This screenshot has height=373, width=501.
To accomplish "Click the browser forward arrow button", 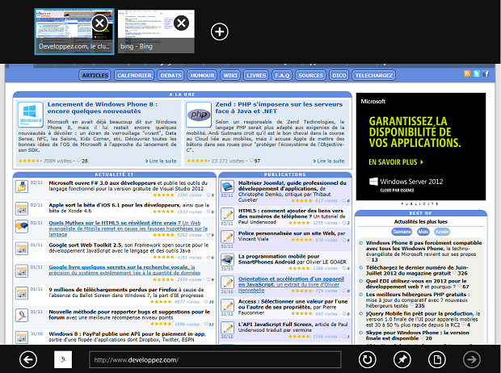I will click(472, 359).
